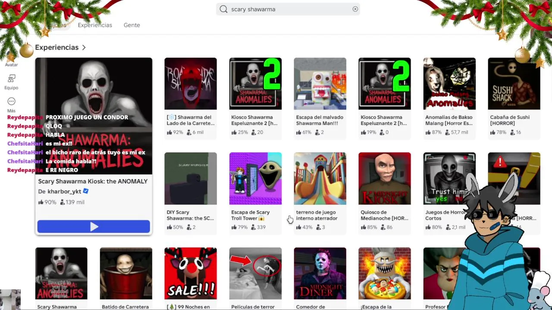Viewport: 552px width, 310px height.
Task: Open the Kiosco Shawarma Espeluznante 2 thumbnail rated 19%
Action: click(x=385, y=84)
